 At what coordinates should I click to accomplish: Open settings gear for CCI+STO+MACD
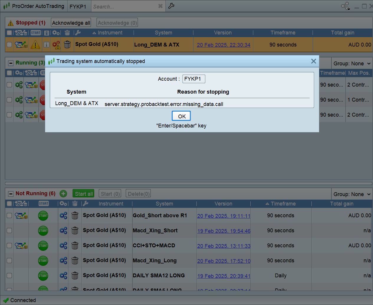tap(63, 246)
